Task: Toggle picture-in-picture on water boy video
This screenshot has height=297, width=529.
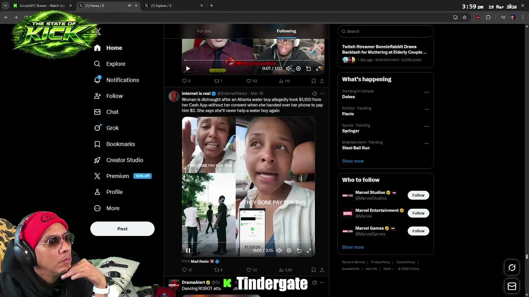Action: tap(299, 250)
